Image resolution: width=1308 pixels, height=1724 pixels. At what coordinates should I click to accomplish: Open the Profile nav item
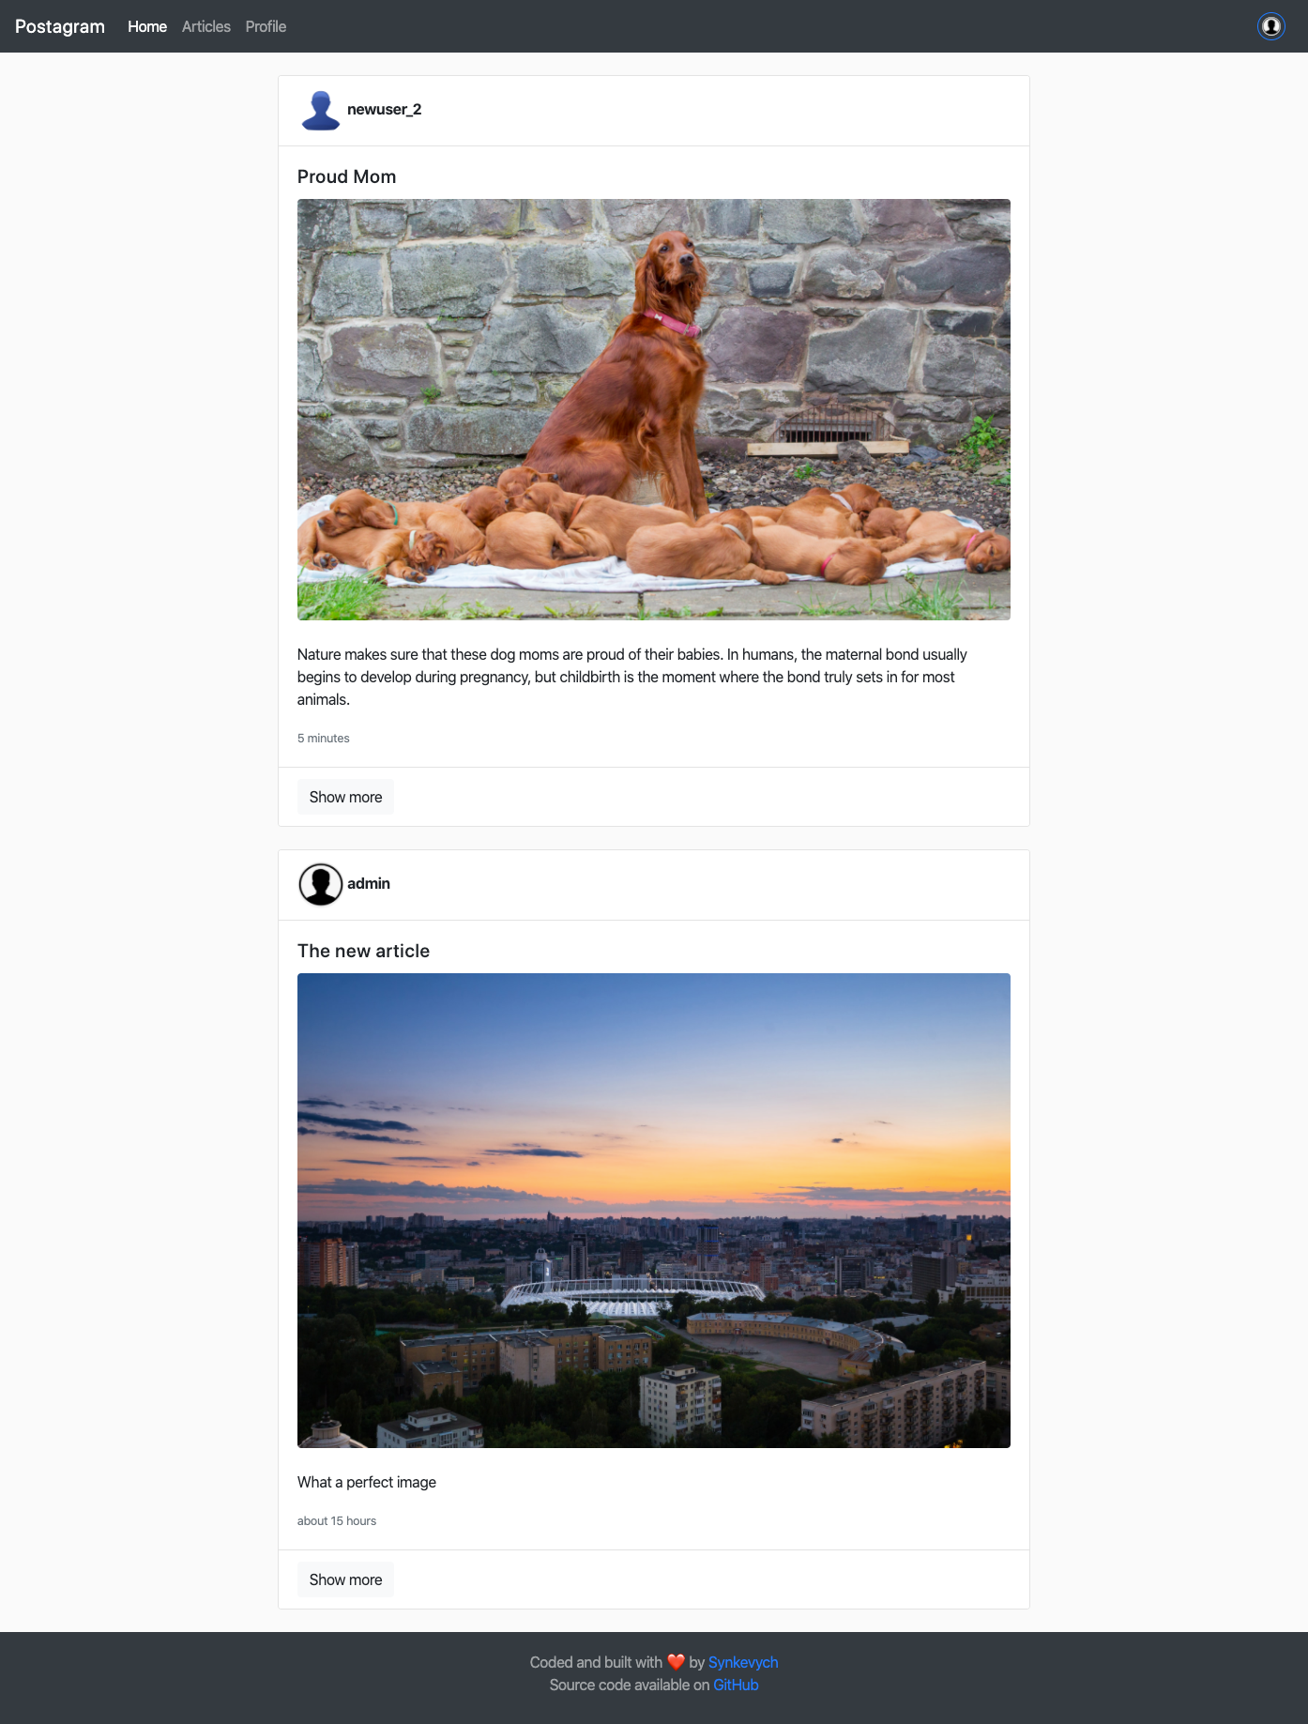(266, 26)
